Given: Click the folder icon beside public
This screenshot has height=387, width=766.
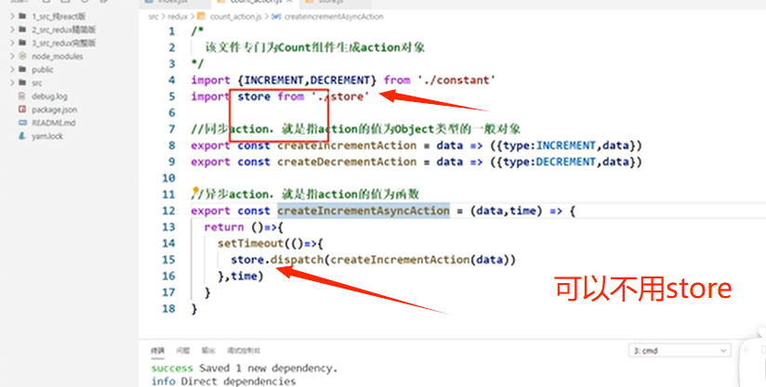Looking at the screenshot, I should 22,70.
